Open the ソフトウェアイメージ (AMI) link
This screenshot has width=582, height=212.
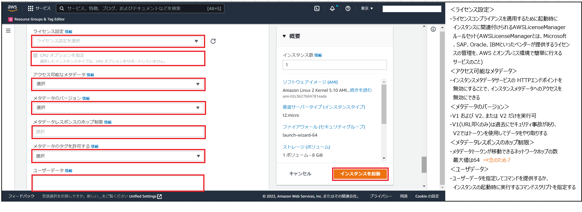tap(310, 82)
